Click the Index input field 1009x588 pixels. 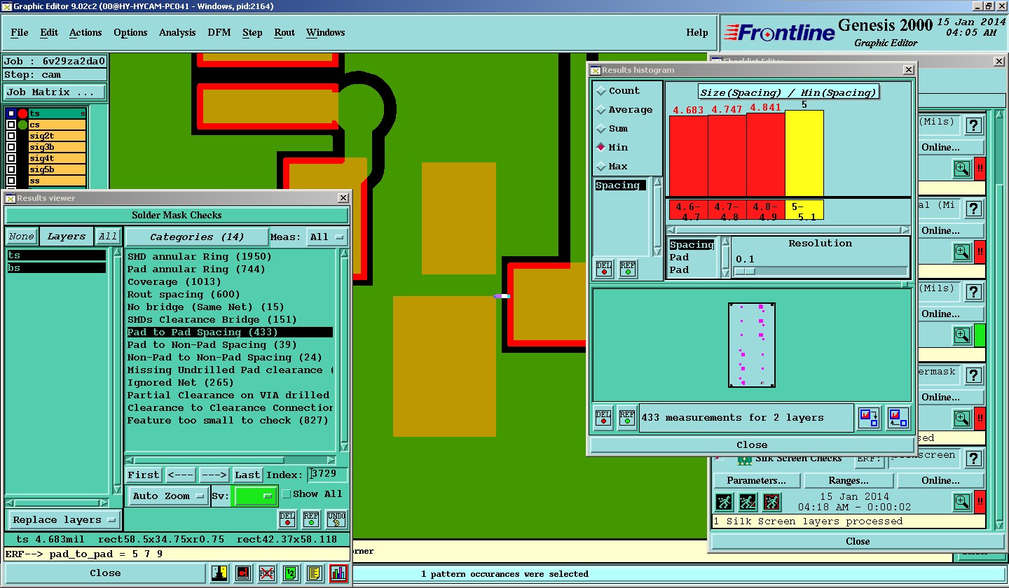[x=328, y=475]
